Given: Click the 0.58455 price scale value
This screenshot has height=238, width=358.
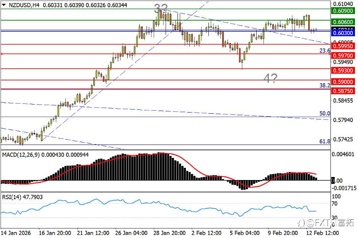Looking at the screenshot, I should tap(343, 100).
